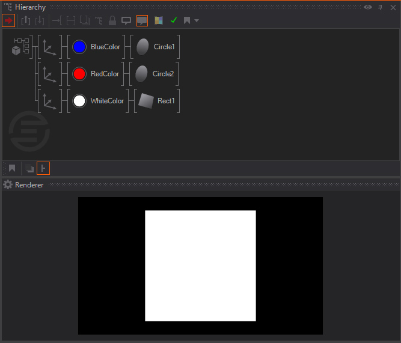Click the transform axis icon beside BlueColor

tap(50, 47)
